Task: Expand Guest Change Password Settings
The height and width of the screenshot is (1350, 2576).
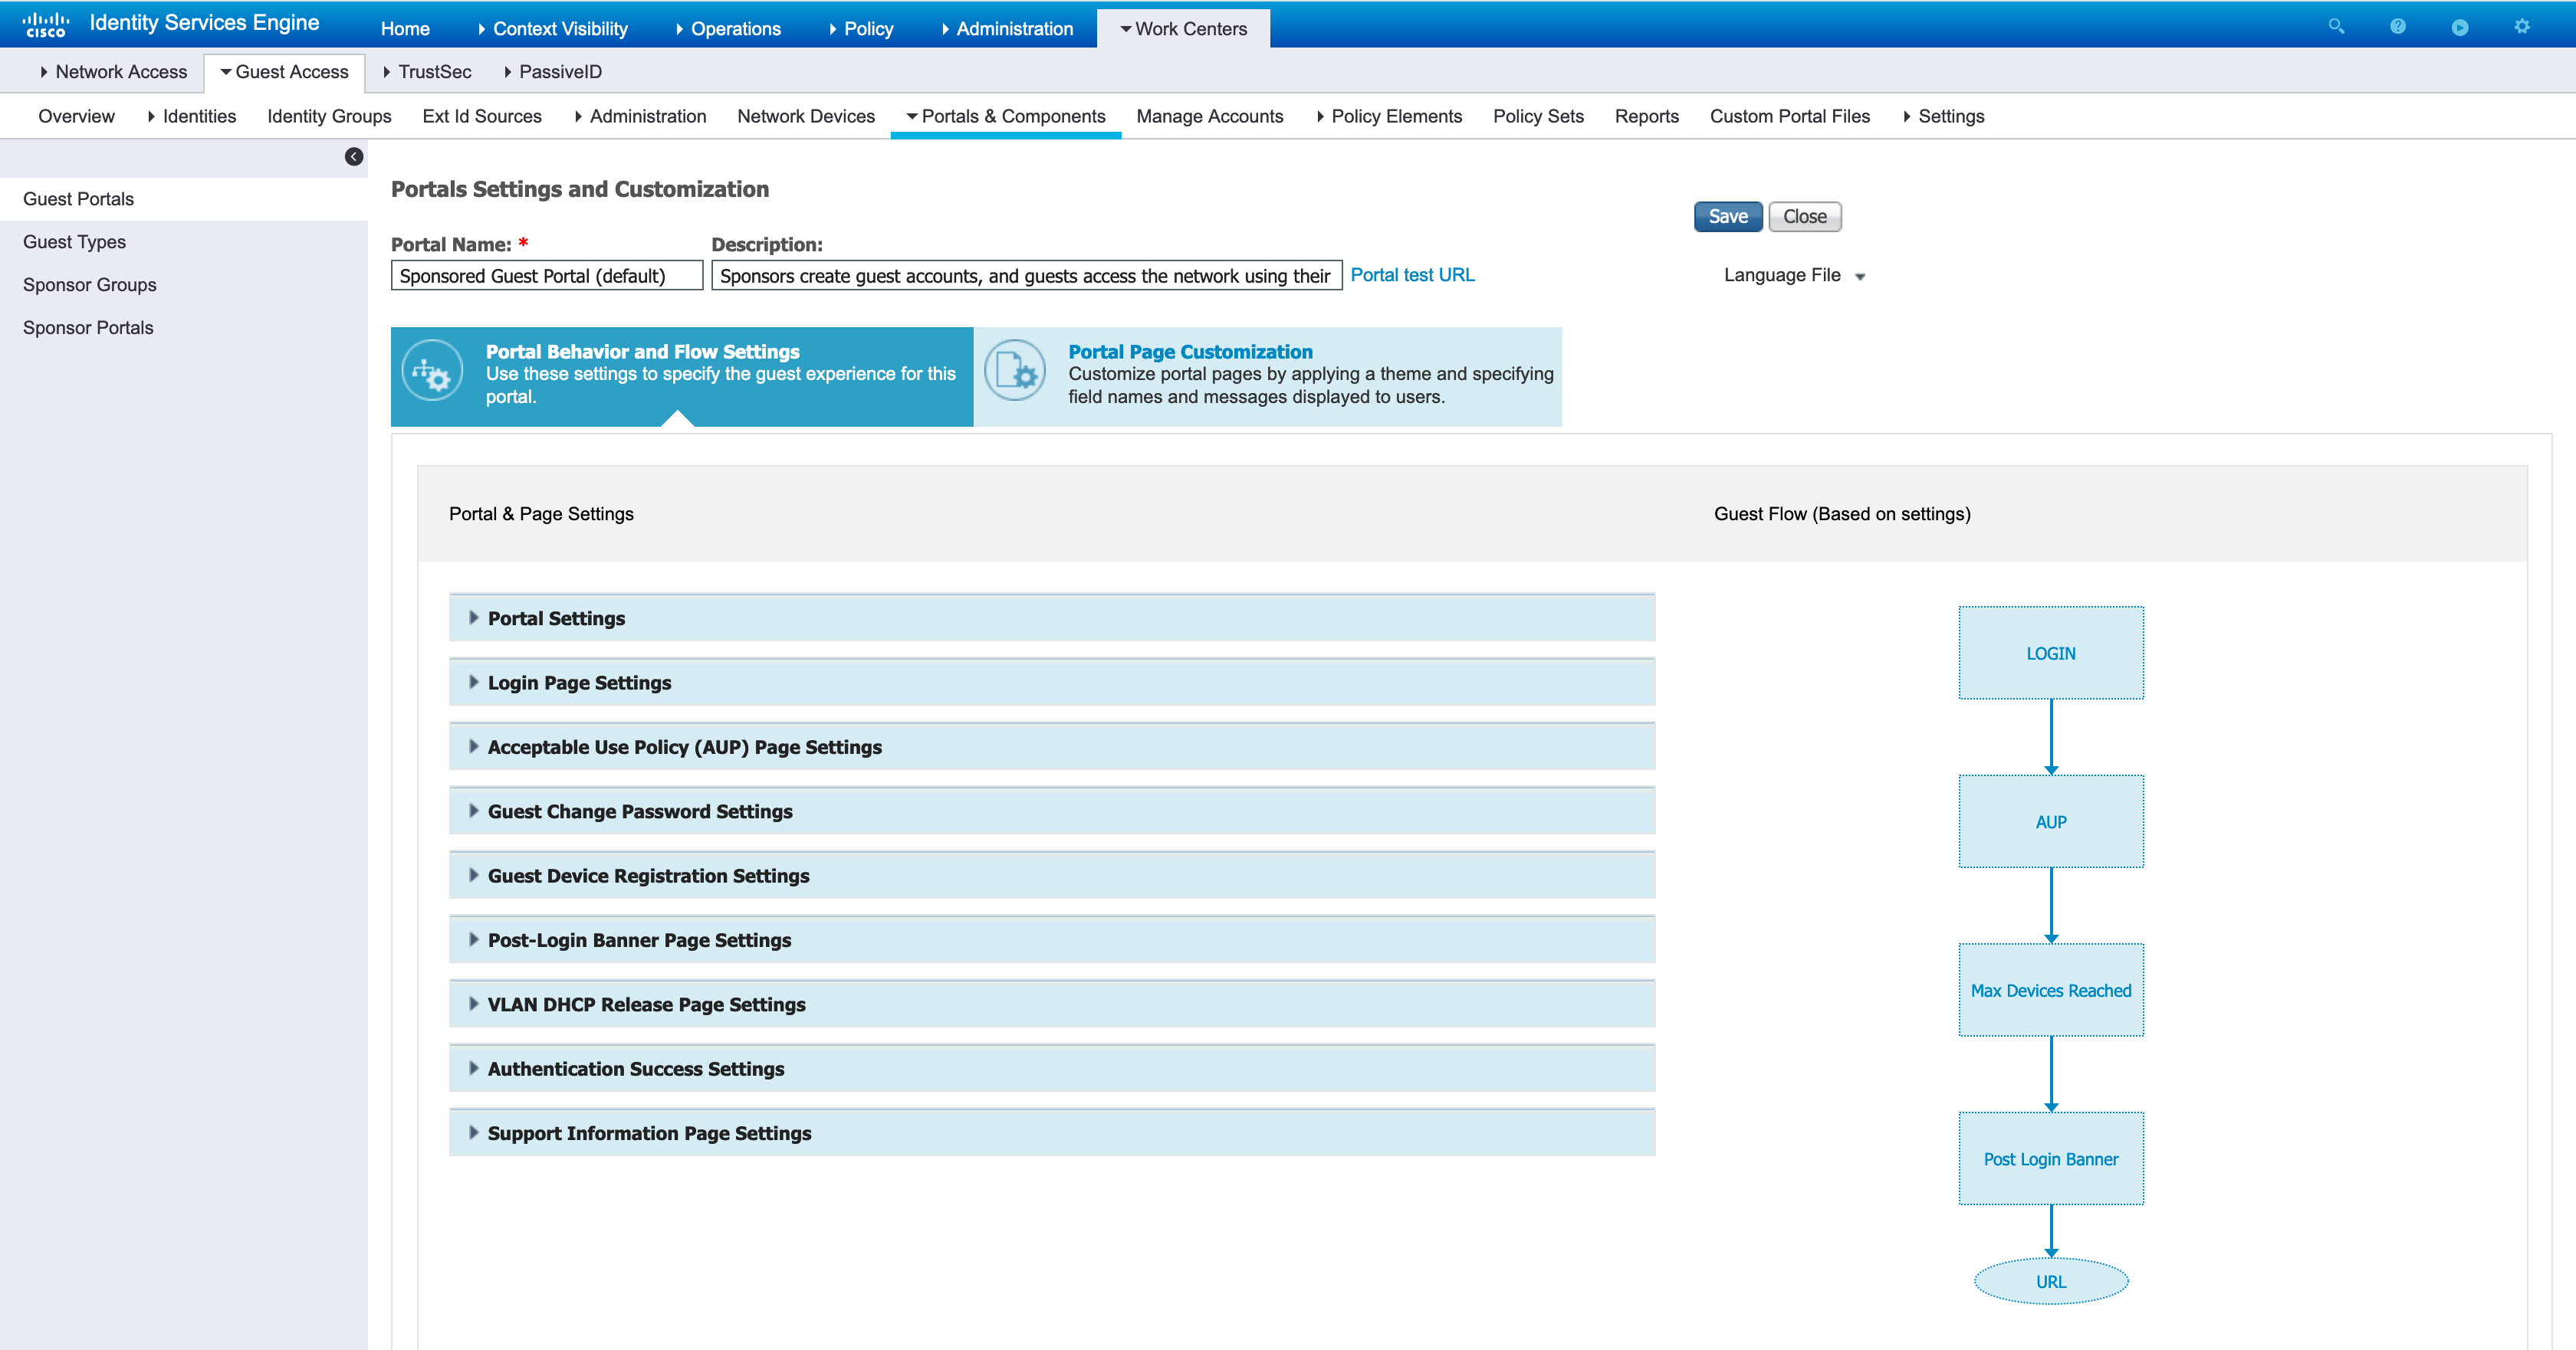Action: click(x=1052, y=811)
